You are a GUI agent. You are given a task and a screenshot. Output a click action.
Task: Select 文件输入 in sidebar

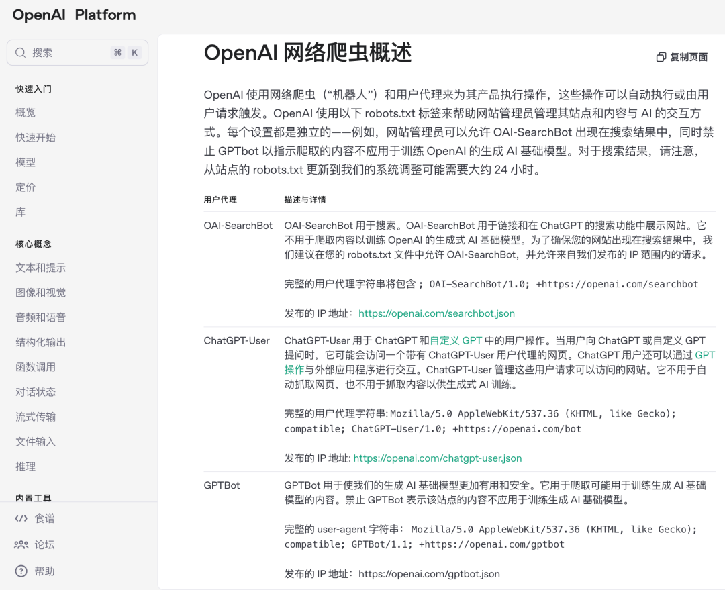pos(36,442)
